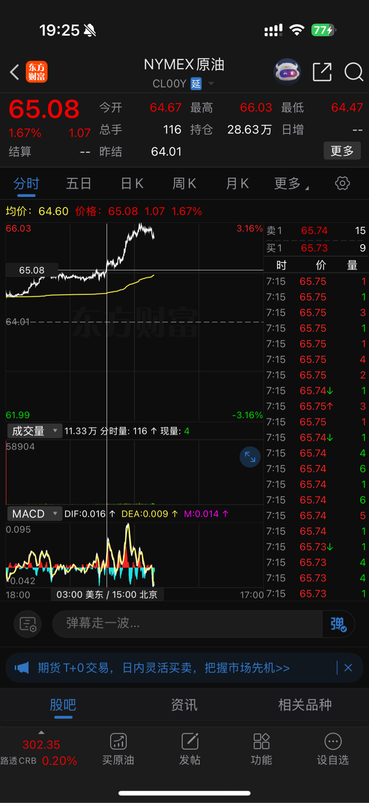Image resolution: width=369 pixels, height=803 pixels.
Task: Switch to 五日 chart tab
Action: pyautogui.click(x=79, y=183)
